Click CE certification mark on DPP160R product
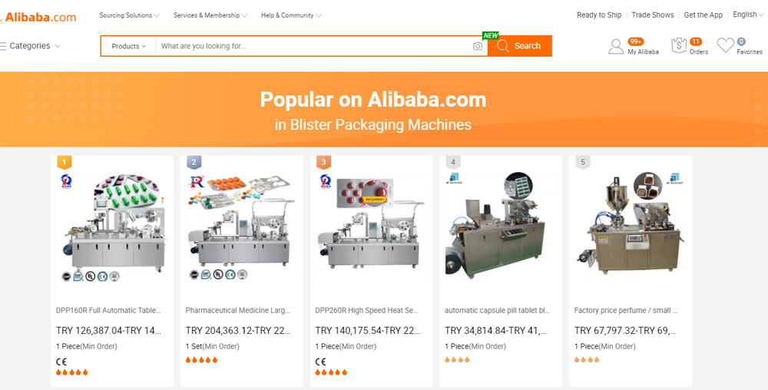Viewport: 768px width, 390px height. pos(61,362)
